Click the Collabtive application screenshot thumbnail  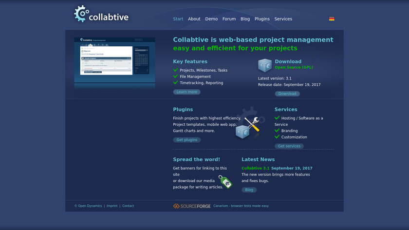pos(114,60)
